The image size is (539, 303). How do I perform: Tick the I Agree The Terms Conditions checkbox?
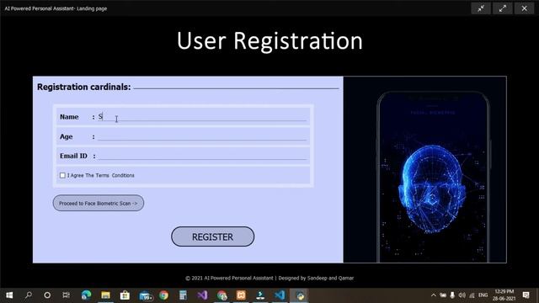62,175
